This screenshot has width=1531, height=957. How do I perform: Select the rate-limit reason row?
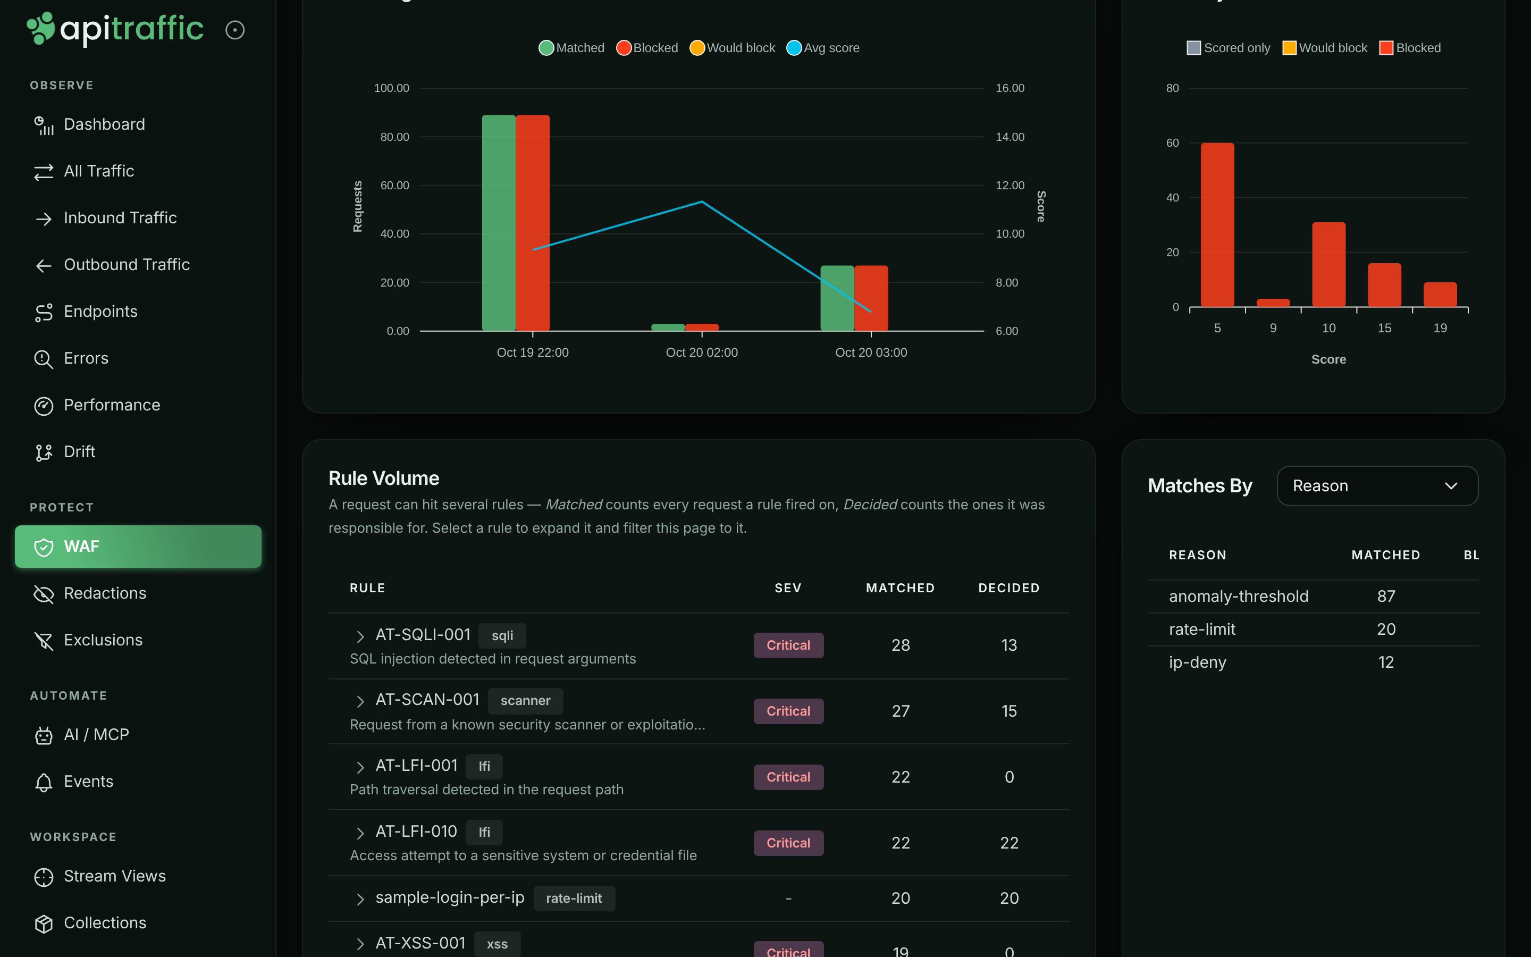point(1314,629)
